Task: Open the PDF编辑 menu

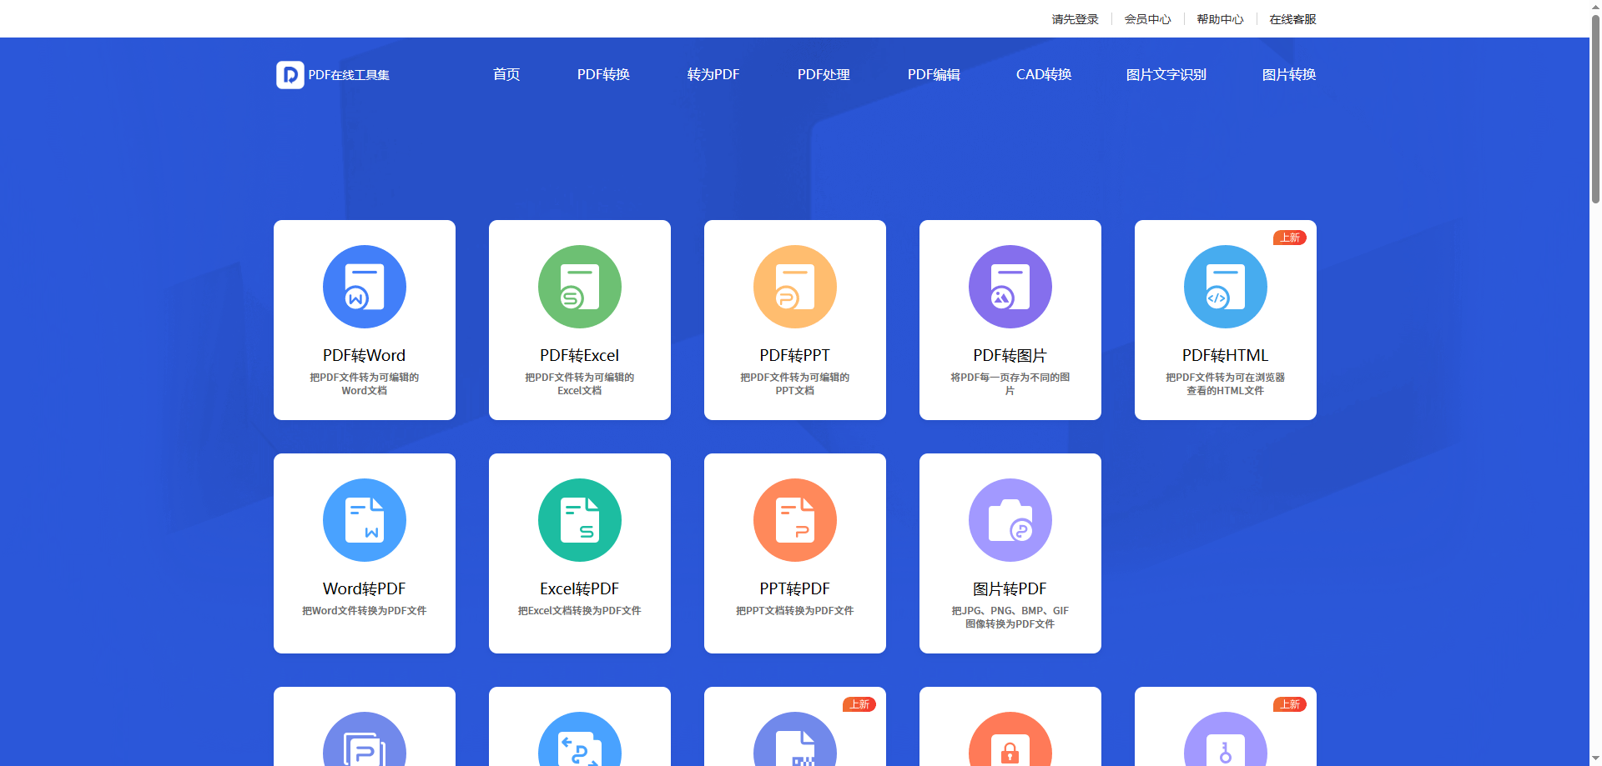Action: [934, 74]
